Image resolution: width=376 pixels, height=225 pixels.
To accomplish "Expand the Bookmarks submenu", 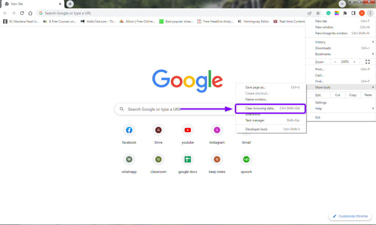I will click(341, 54).
